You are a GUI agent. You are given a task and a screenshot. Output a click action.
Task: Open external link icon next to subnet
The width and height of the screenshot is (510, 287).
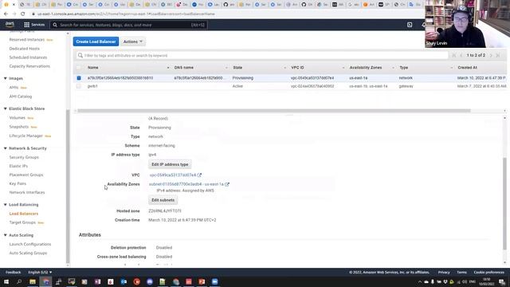(x=227, y=184)
